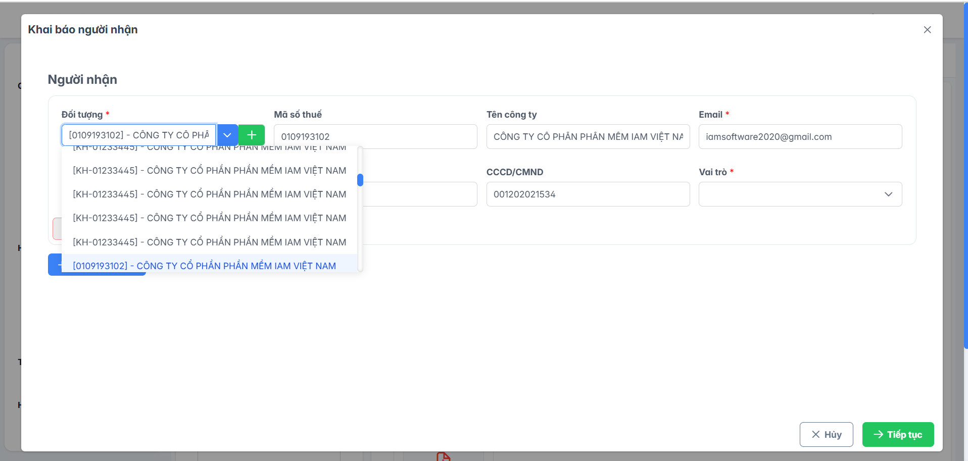Open the Đối tượng dropdown arrow
The height and width of the screenshot is (461, 968).
tap(227, 135)
